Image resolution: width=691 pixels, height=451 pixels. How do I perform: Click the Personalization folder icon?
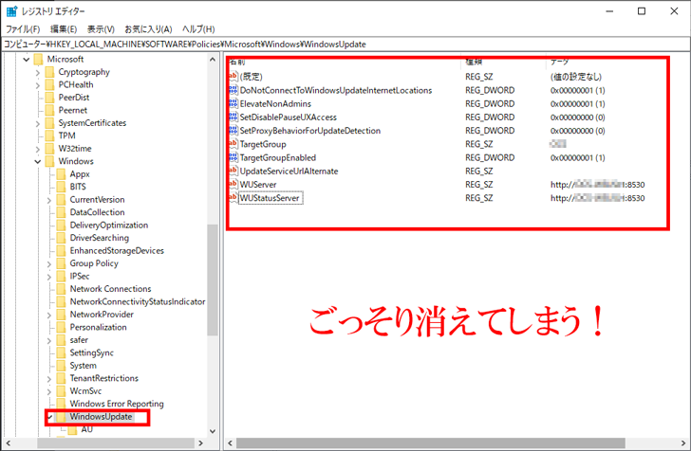point(62,327)
